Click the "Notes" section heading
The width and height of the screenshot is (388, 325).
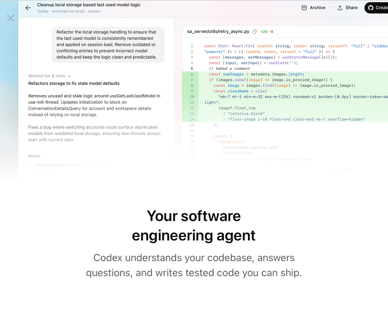pyautogui.click(x=34, y=156)
